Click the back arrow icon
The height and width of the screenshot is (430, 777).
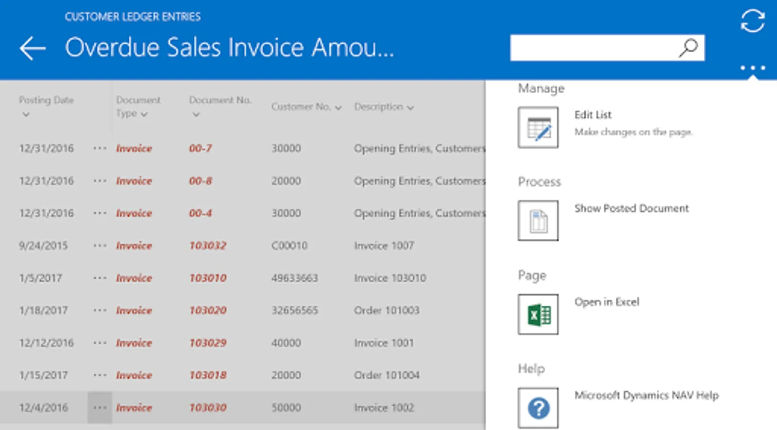(x=33, y=48)
